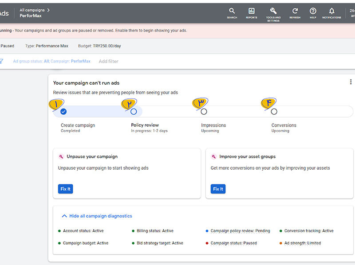Screen dimensions: 355x265
Task: Click "In progress: 1-2 days" status text
Action: [x=149, y=131]
